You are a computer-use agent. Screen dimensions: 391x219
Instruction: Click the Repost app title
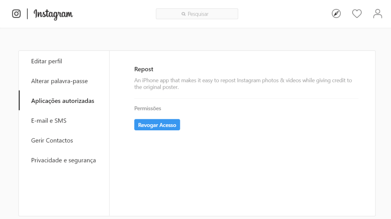[144, 69]
